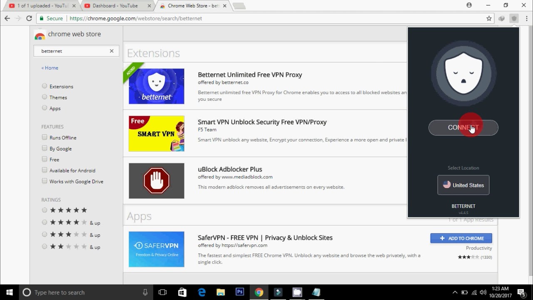The width and height of the screenshot is (533, 300).
Task: Enable the Runs Offline checkbox
Action: click(x=45, y=137)
